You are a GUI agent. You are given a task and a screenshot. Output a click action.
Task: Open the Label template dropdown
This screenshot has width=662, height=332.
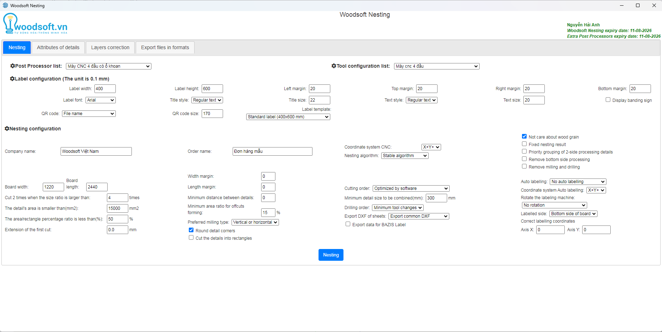[x=288, y=117]
